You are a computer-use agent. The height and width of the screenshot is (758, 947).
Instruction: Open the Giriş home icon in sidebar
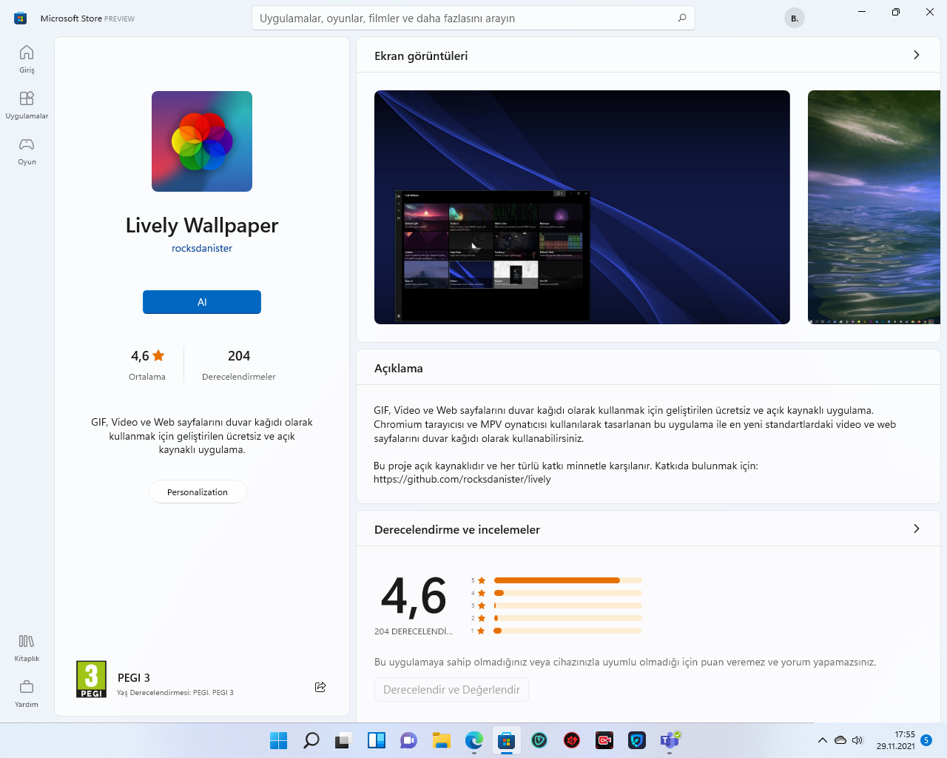[27, 58]
